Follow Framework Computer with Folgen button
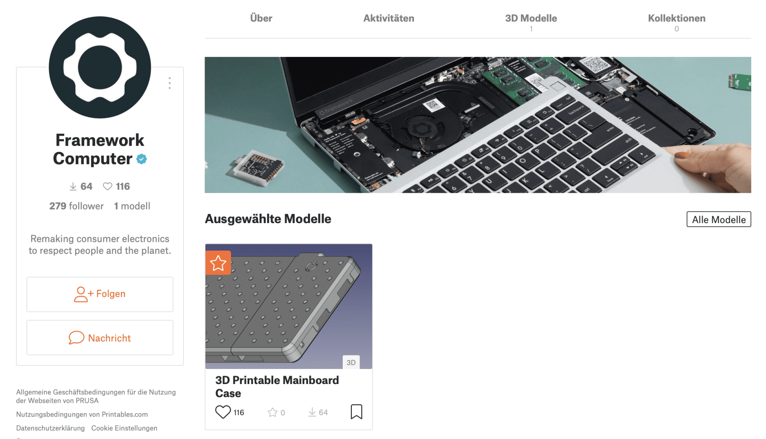This screenshot has height=439, width=766. pyautogui.click(x=100, y=294)
